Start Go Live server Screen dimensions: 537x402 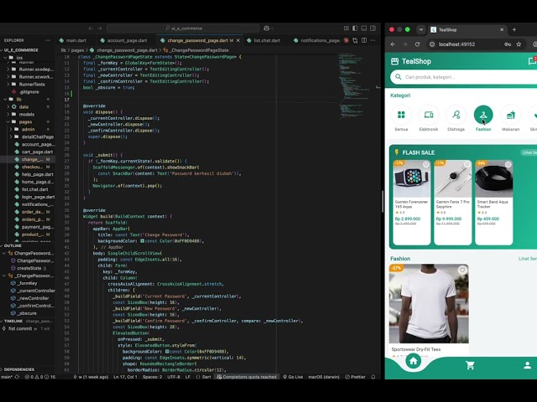pos(293,377)
